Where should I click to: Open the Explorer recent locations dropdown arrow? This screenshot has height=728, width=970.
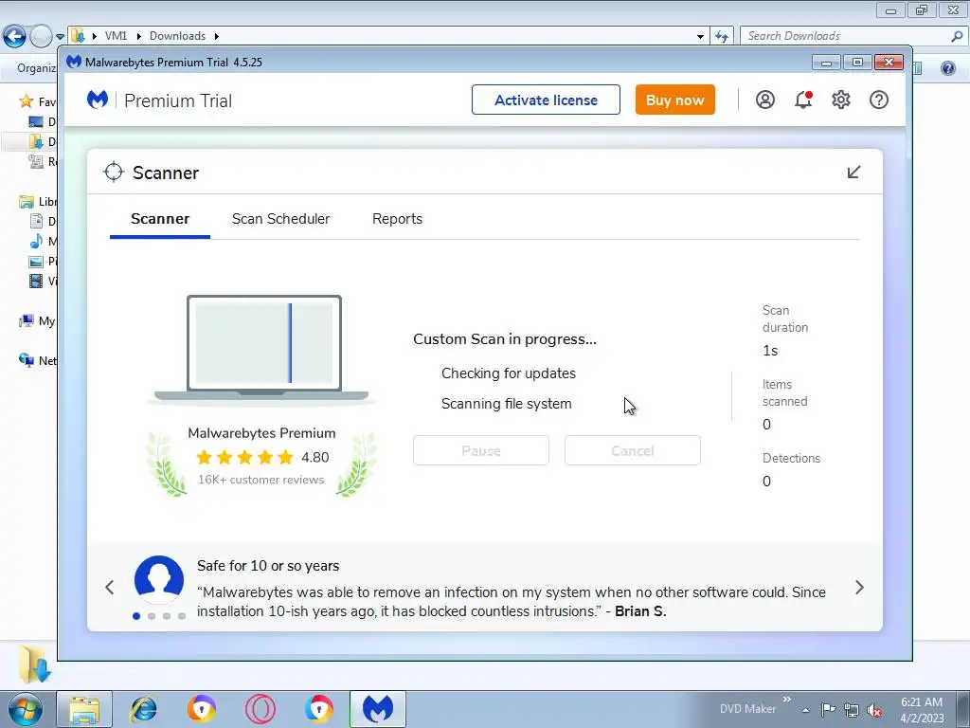click(x=60, y=37)
